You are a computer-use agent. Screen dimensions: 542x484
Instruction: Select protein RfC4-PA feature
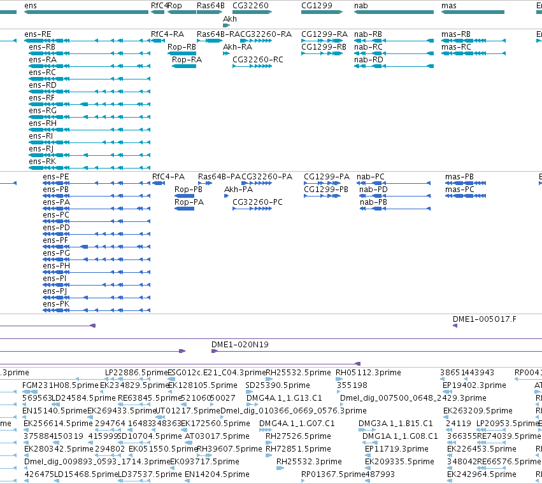159,183
